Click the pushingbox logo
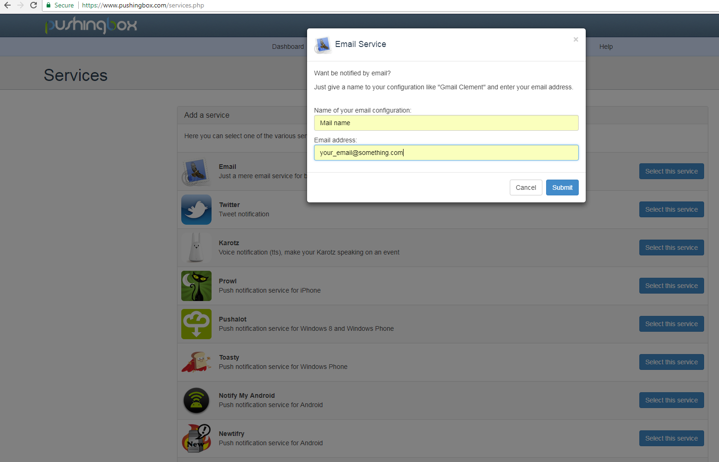Screen dimensions: 719x462 (91, 25)
